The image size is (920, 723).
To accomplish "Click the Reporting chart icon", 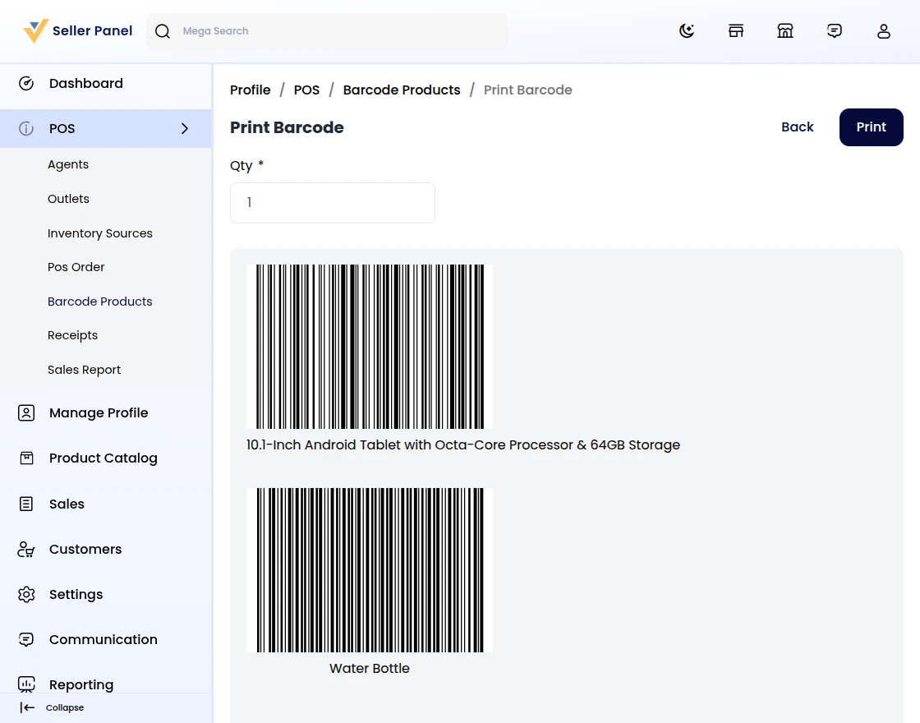I will 26,684.
